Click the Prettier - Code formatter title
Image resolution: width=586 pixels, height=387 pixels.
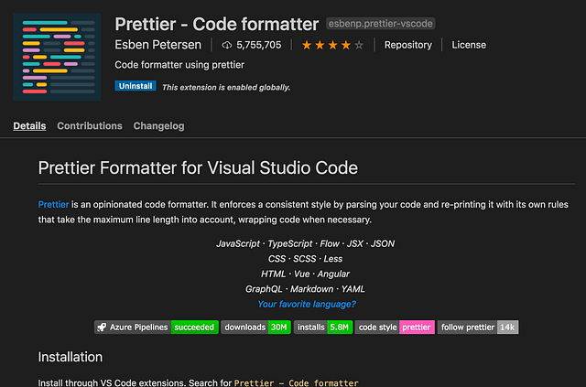(x=217, y=22)
